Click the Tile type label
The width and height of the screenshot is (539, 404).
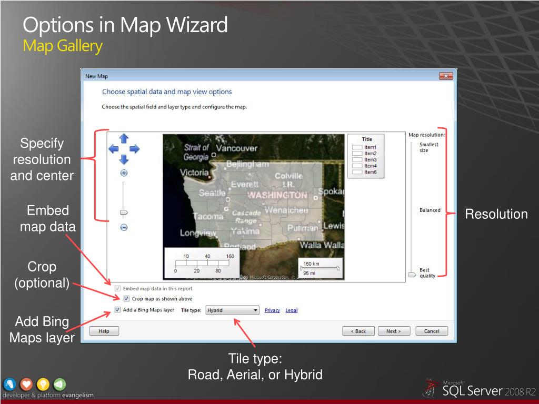click(x=191, y=310)
